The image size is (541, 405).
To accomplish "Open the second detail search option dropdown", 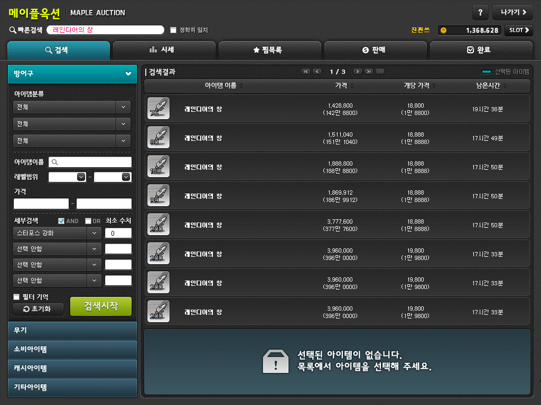I will pos(57,249).
